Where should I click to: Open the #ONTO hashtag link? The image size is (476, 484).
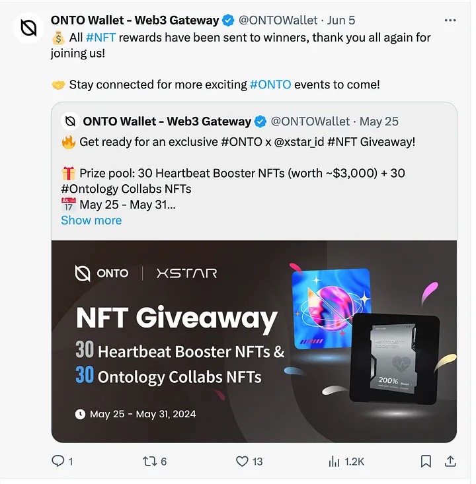pyautogui.click(x=270, y=85)
